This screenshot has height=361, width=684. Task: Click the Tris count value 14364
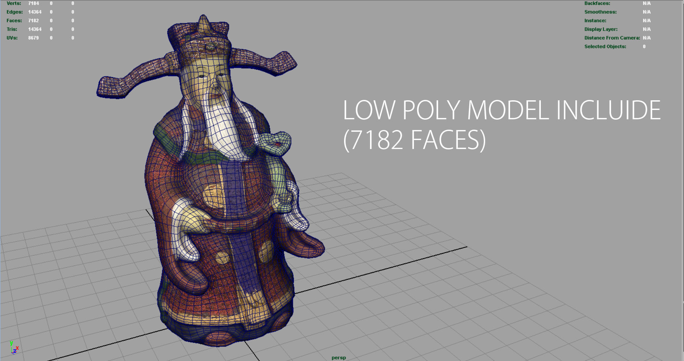35,29
